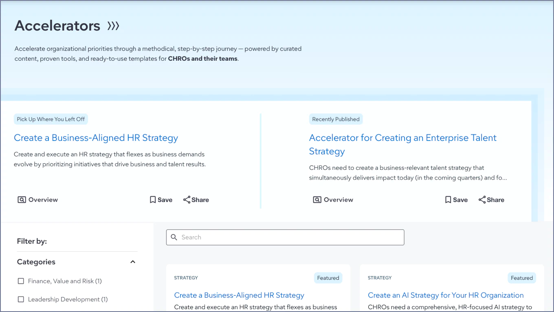Click the Recently Published tag
The height and width of the screenshot is (312, 554).
(336, 119)
